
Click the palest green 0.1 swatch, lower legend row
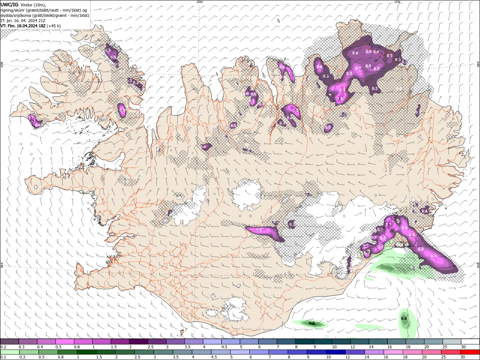(10, 352)
